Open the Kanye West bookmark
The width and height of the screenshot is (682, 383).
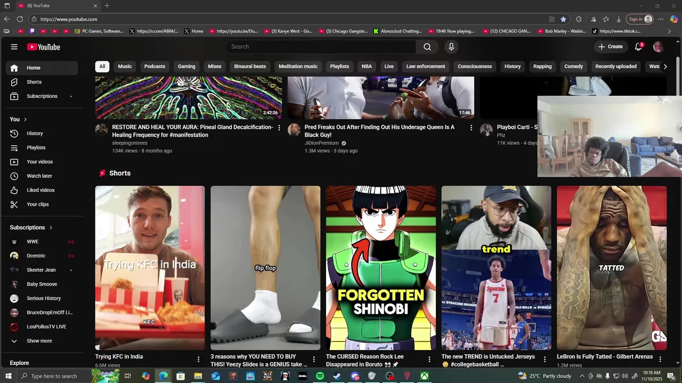tap(288, 31)
